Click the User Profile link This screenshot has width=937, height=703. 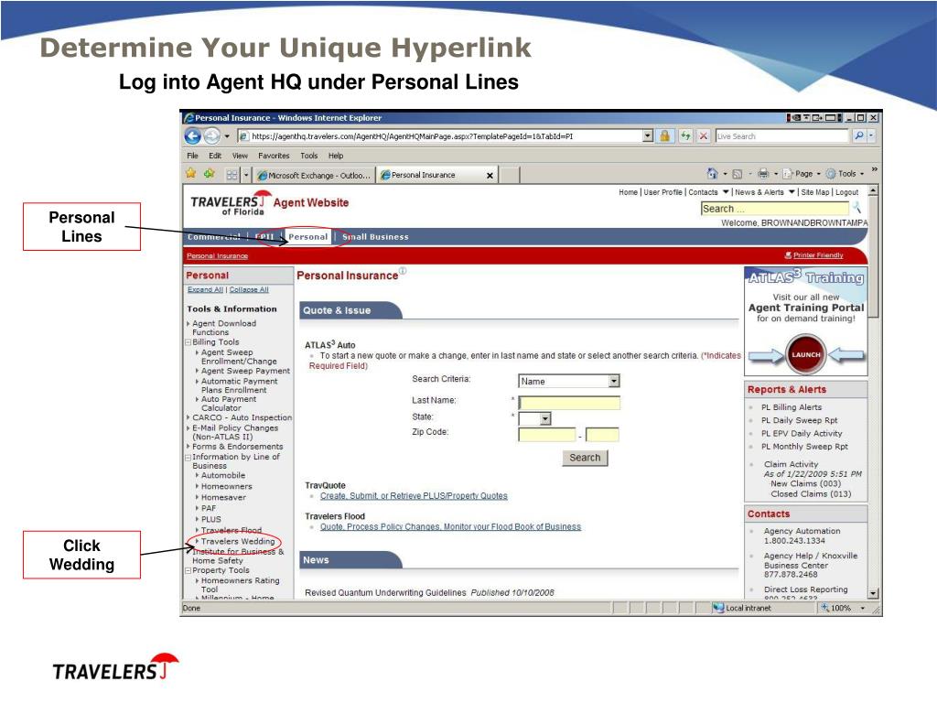point(662,192)
